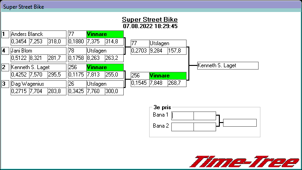
Task: Select the 318,0 speed cell
Action: (x=57, y=41)
